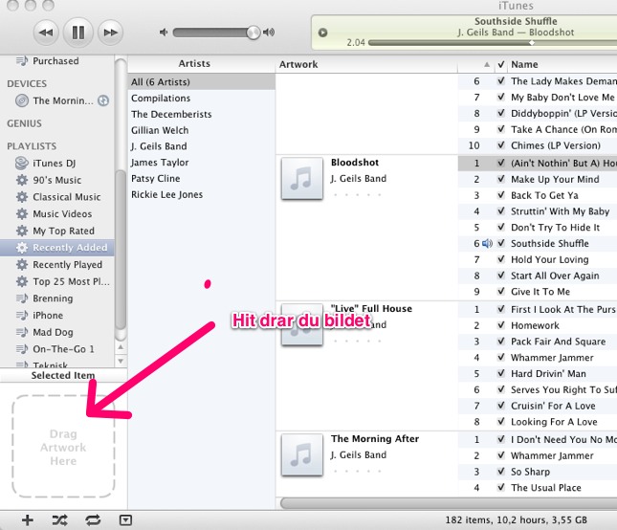Select James Taylor artist
Image resolution: width=617 pixels, height=530 pixels.
coord(201,163)
